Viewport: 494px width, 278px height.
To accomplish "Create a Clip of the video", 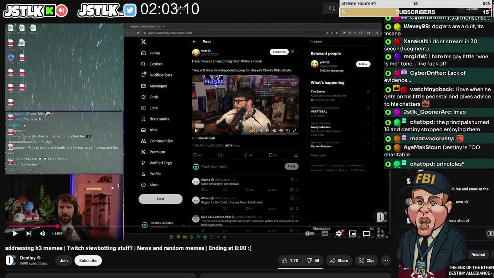I will pyautogui.click(x=365, y=261).
